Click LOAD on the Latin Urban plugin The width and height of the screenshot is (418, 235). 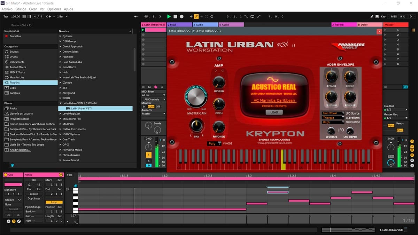click(x=274, y=112)
